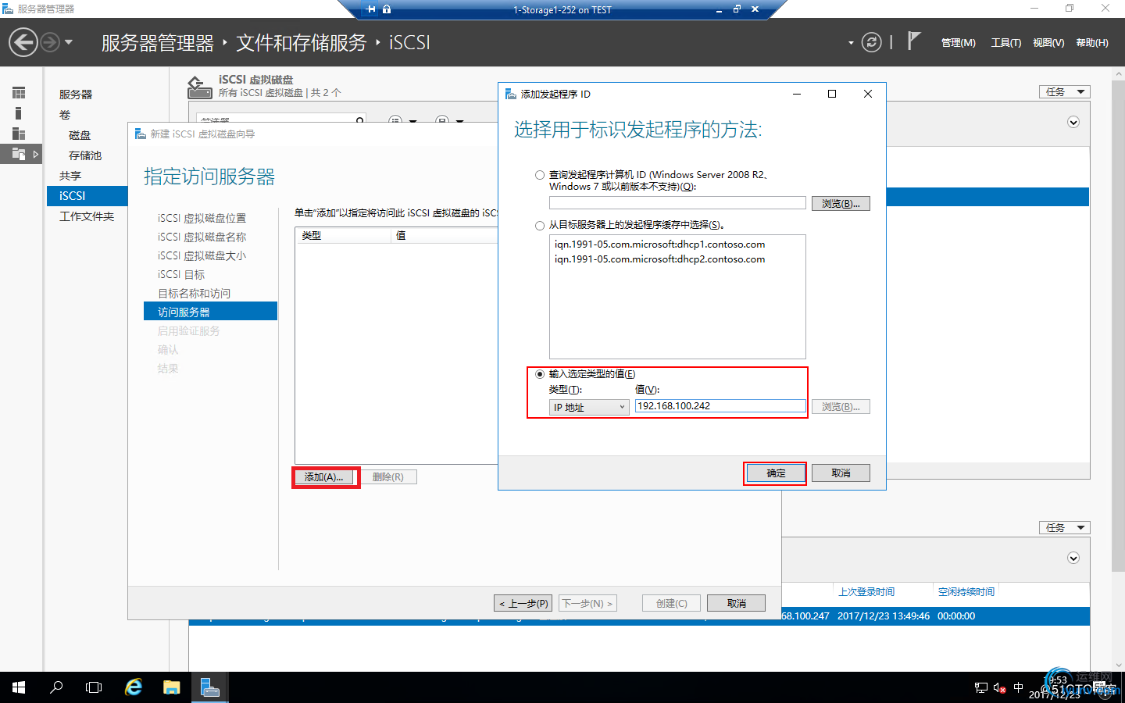Click the forward navigation arrow in Server Manager
Image resolution: width=1125 pixels, height=703 pixels.
(50, 42)
